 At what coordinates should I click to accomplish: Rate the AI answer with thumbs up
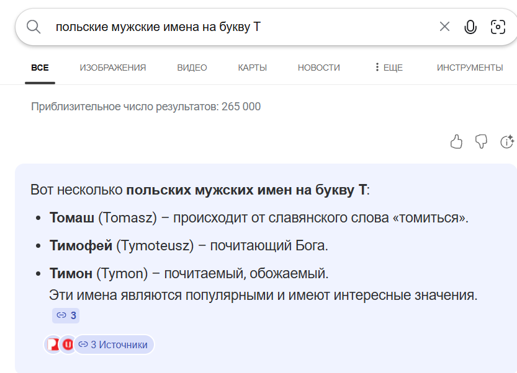456,142
